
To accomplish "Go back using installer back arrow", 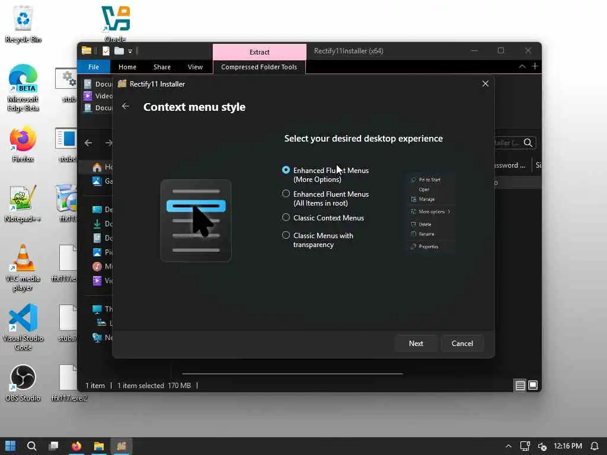I will [x=125, y=106].
